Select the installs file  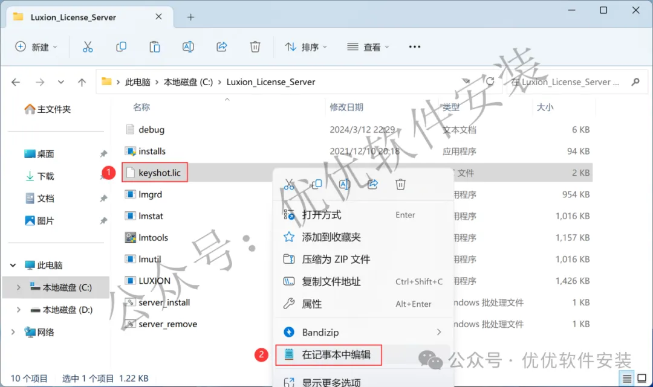click(152, 152)
